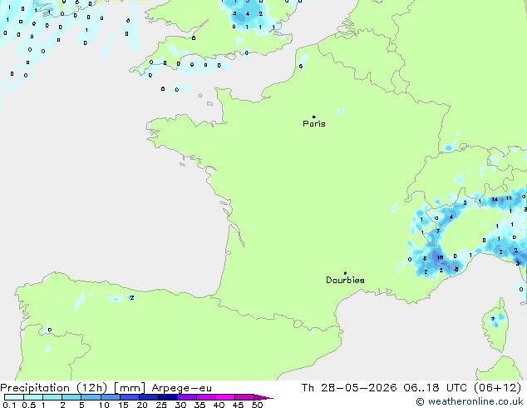Pick the 0.1–0.5 mm legend swatch
The image size is (527, 408).
14,397
